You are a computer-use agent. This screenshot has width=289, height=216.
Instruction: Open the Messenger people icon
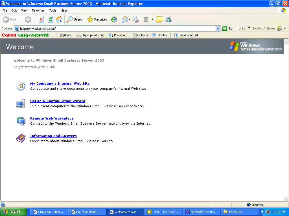(x=168, y=19)
